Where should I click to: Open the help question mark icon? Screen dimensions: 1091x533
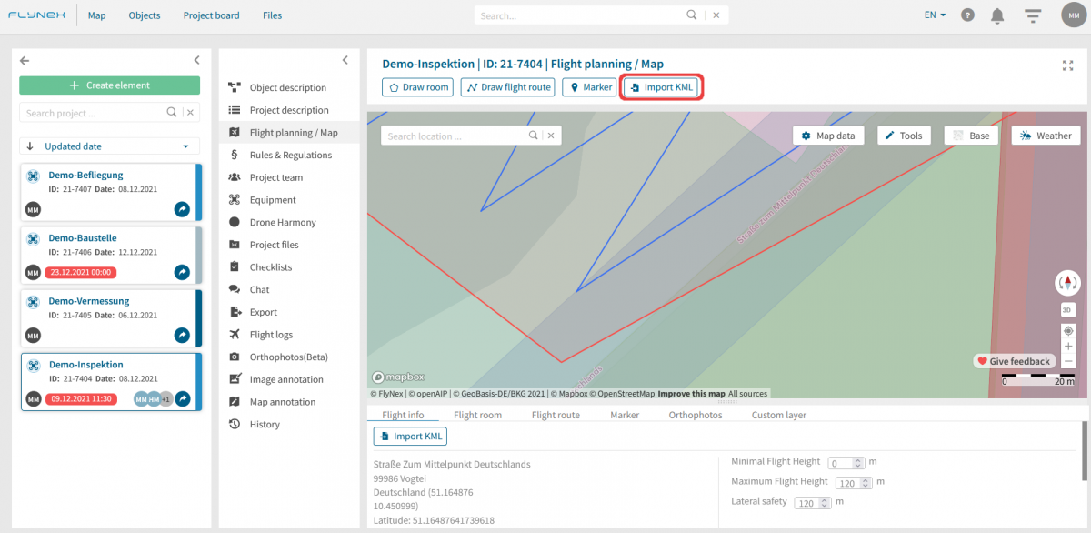[967, 15]
